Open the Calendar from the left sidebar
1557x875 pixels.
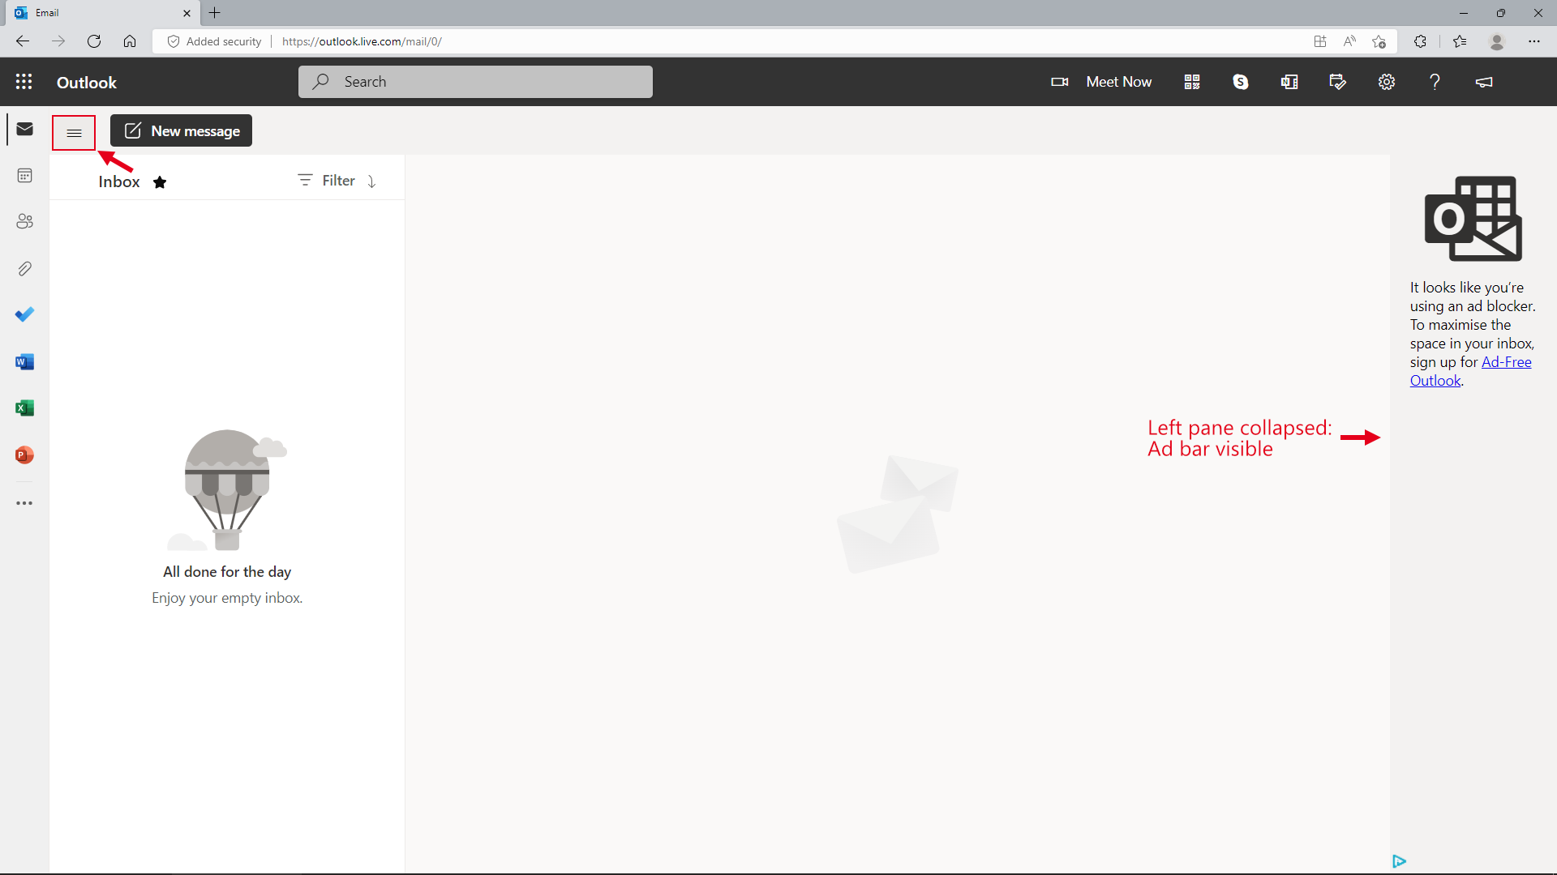(24, 175)
